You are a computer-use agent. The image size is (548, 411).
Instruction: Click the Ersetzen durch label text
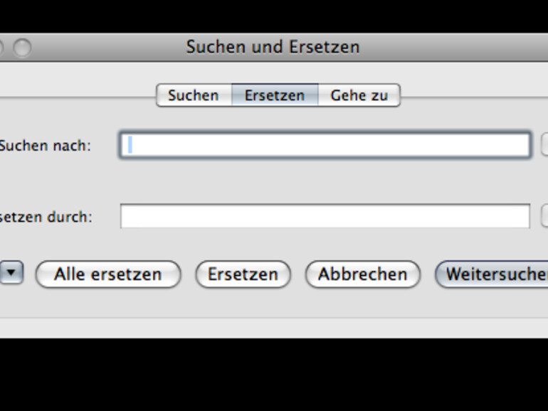click(x=46, y=217)
